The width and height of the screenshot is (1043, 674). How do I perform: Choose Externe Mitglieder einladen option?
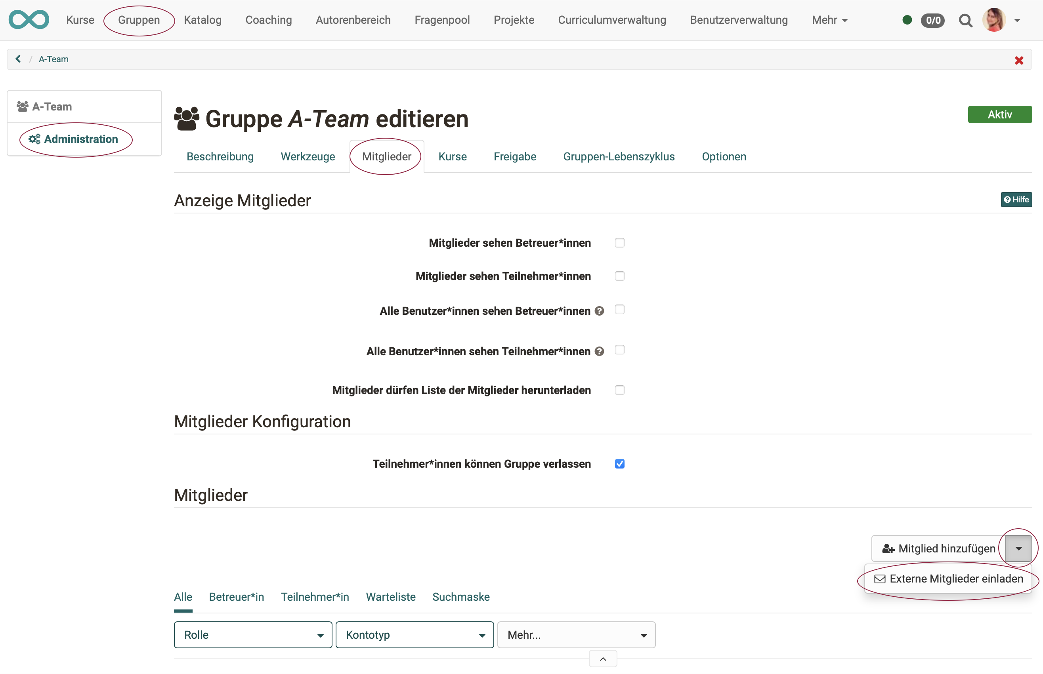948,579
